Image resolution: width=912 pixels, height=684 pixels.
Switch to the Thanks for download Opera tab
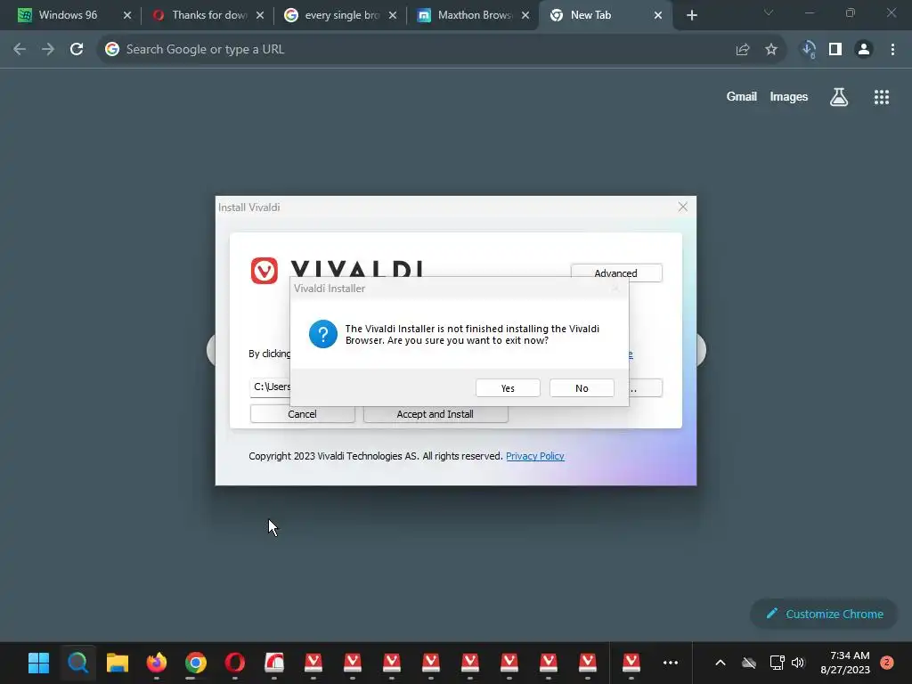click(207, 15)
